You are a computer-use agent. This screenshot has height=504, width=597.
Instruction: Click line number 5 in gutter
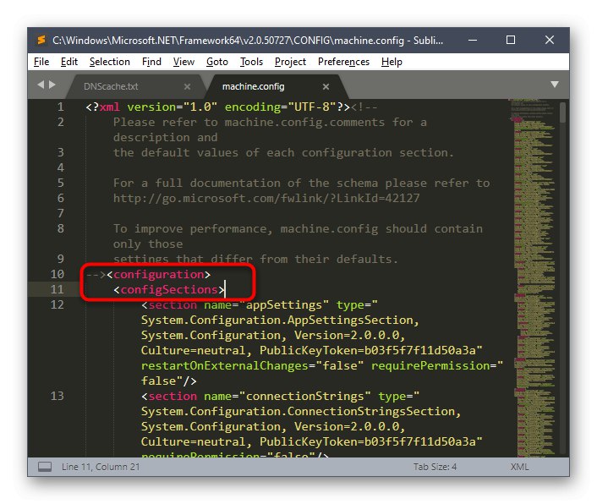click(61, 183)
